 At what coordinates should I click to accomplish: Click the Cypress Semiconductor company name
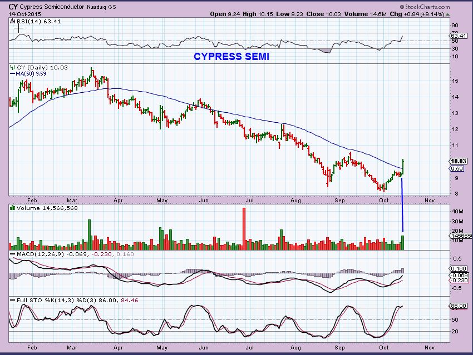click(52, 7)
